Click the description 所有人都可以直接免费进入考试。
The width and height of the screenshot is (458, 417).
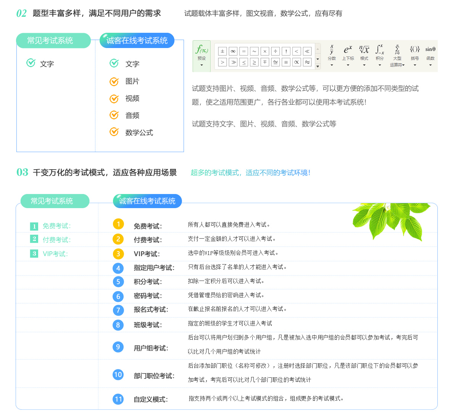coord(229,225)
